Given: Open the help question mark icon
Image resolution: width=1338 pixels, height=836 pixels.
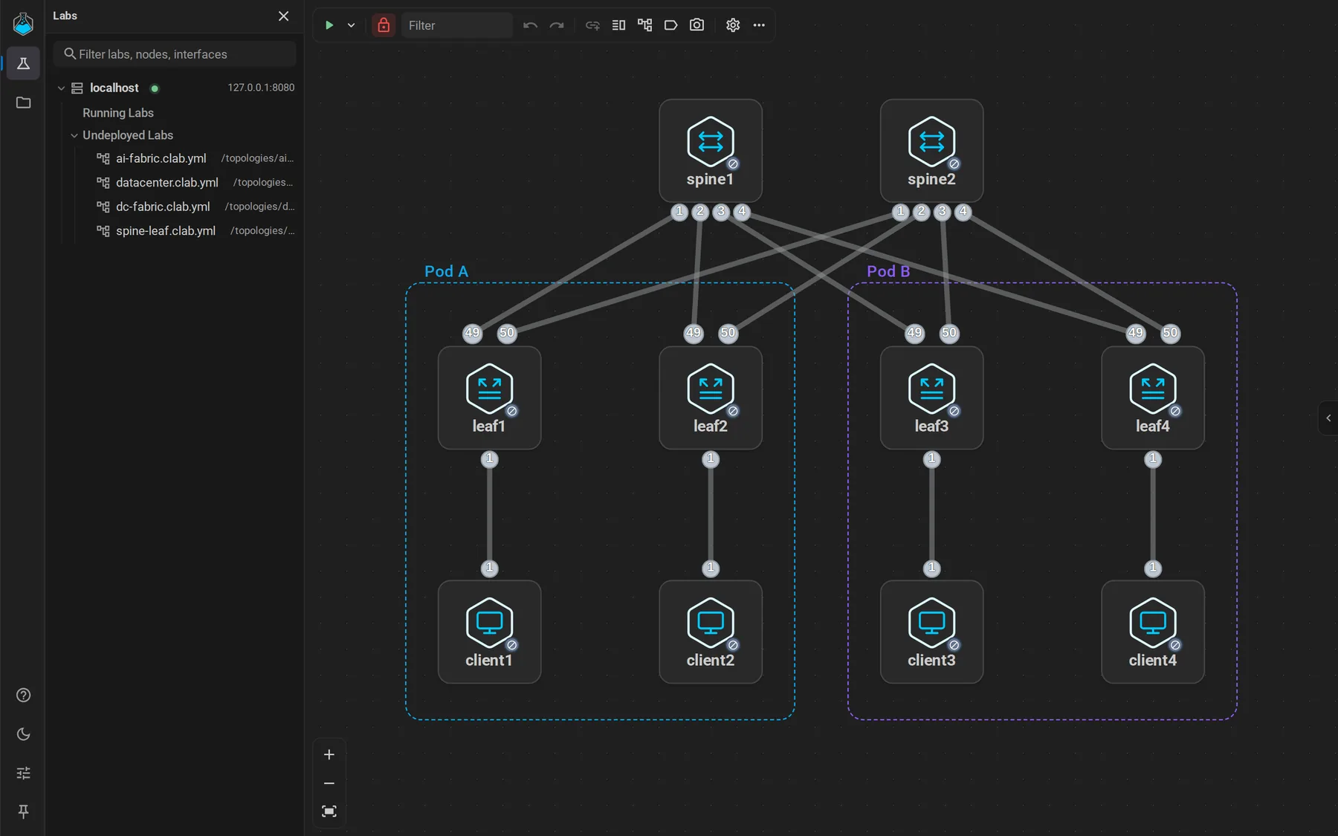Looking at the screenshot, I should (23, 695).
